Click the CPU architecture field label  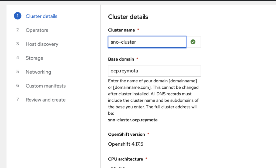click(126, 159)
